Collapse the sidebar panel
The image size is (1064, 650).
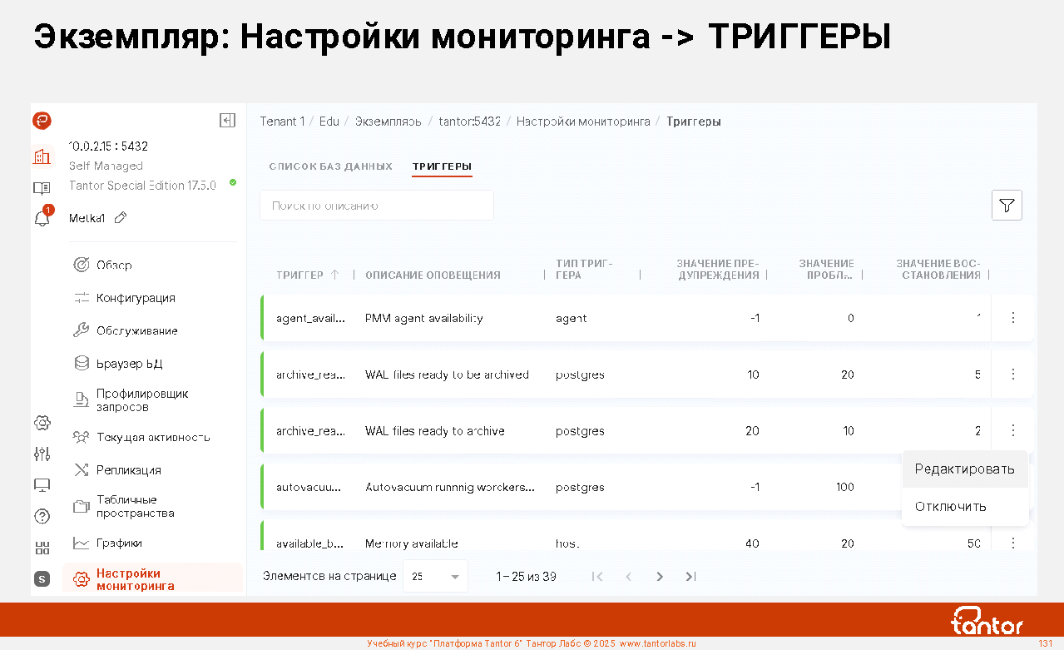tap(227, 121)
